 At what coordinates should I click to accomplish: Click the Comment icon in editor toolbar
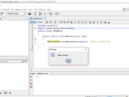point(105,22)
